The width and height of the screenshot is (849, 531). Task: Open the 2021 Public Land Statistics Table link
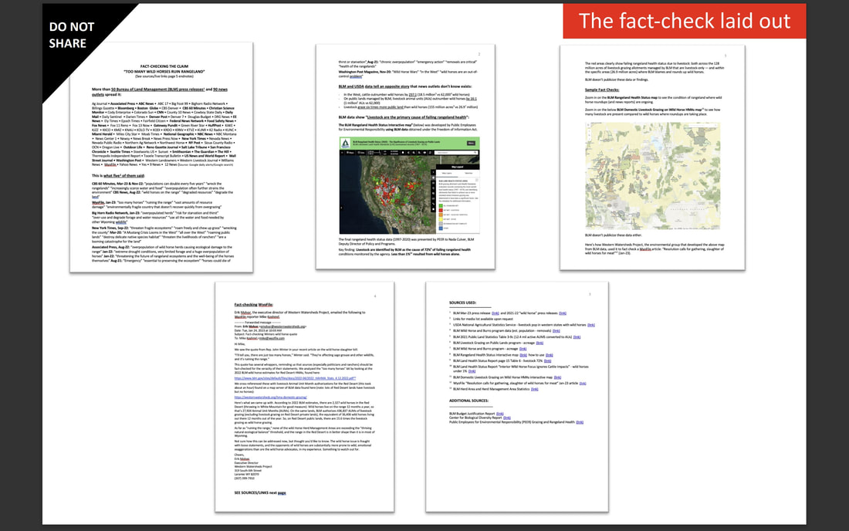click(x=577, y=337)
